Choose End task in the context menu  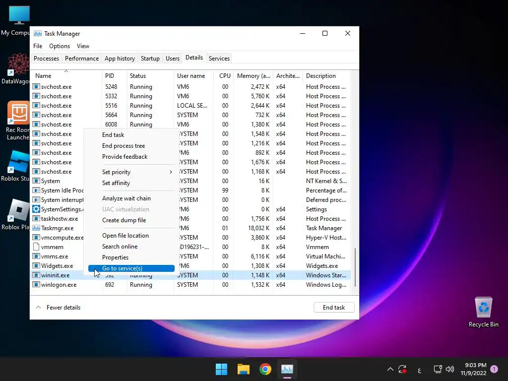(x=131, y=135)
